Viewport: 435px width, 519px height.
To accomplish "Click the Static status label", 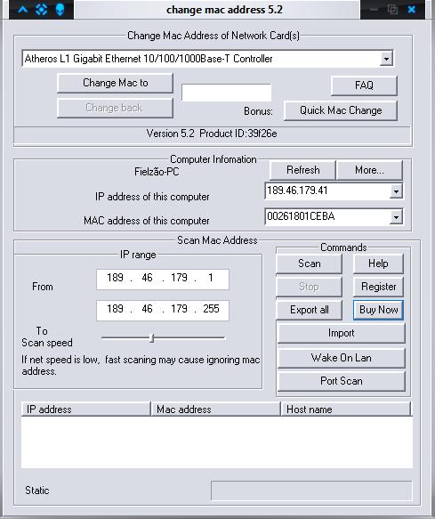I will click(x=37, y=491).
